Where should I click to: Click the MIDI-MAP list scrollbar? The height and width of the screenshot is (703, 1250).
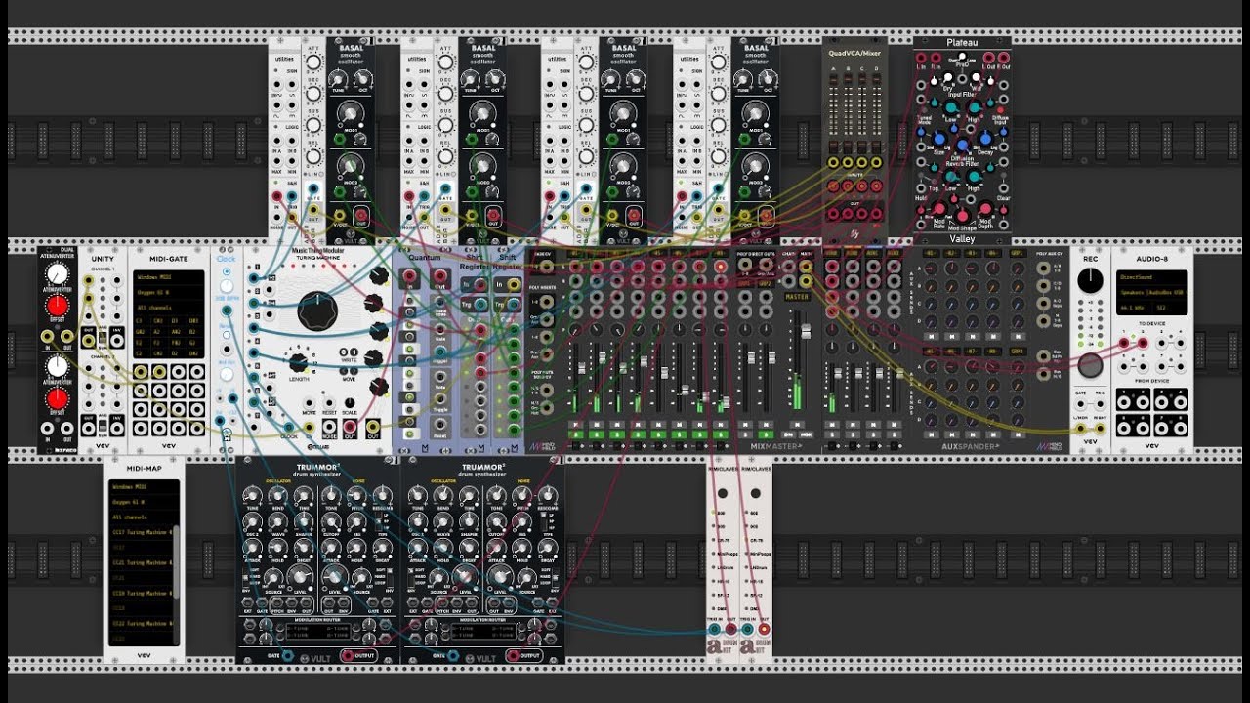click(x=176, y=561)
